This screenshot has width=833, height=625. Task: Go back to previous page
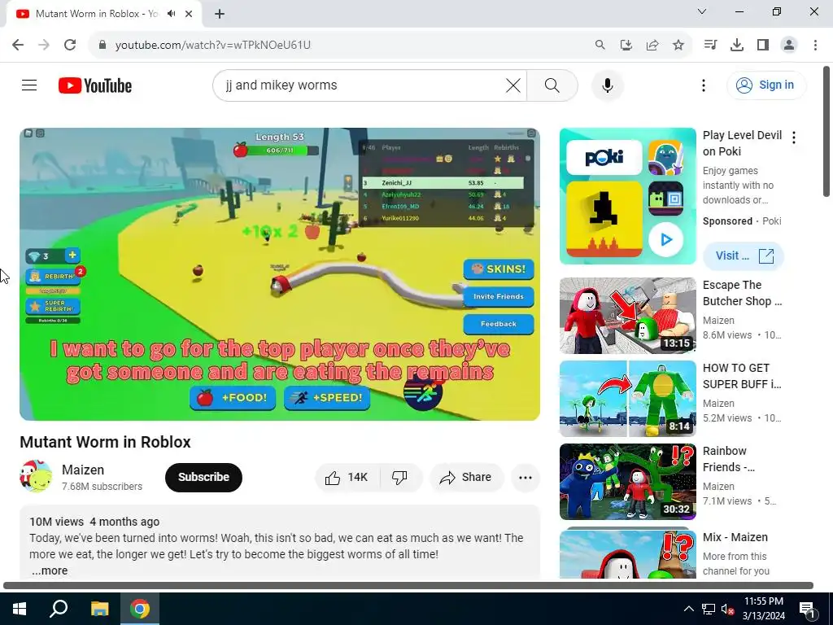pyautogui.click(x=18, y=45)
